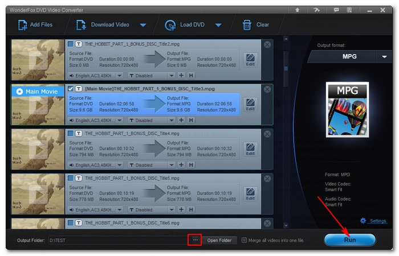Click the T rename icon for Title4.mpg
This screenshot has height=256, width=399.
[x=79, y=133]
